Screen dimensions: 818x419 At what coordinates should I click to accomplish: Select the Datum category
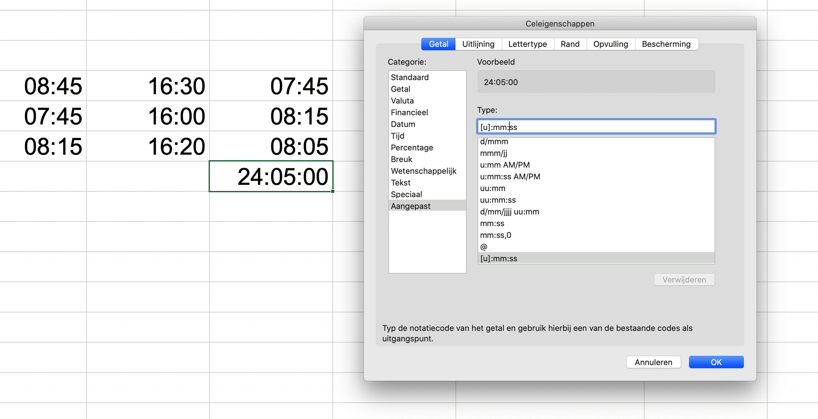click(403, 124)
